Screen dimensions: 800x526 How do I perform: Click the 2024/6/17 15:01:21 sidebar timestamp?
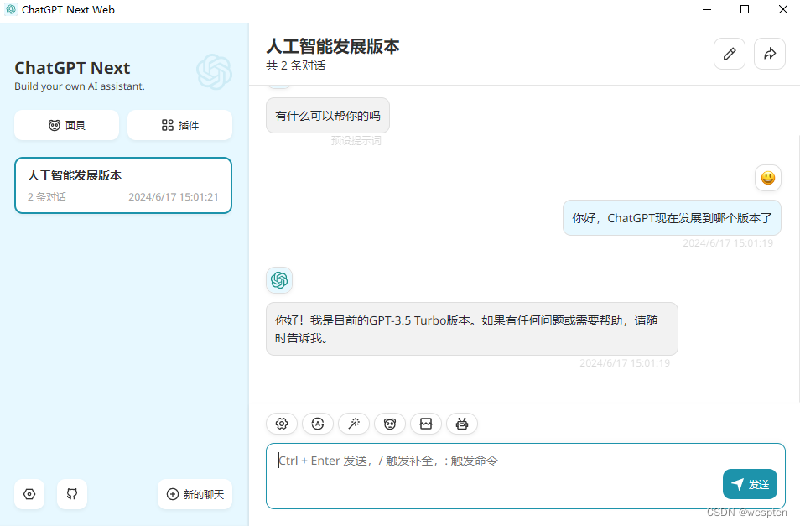(174, 197)
